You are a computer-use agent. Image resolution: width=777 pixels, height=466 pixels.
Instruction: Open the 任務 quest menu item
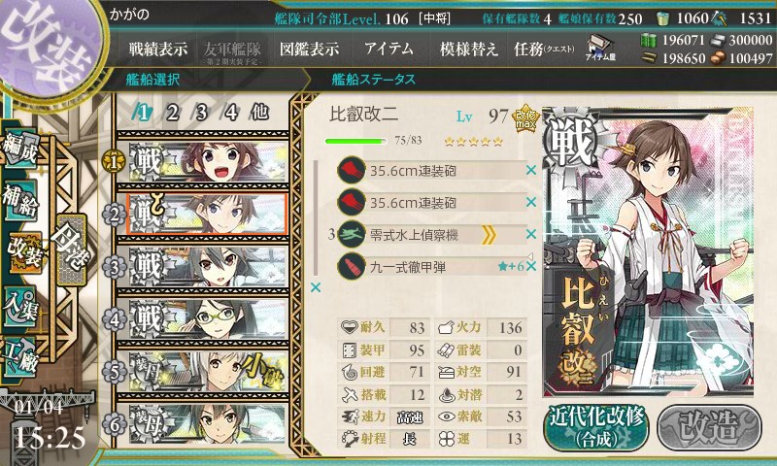pyautogui.click(x=544, y=49)
